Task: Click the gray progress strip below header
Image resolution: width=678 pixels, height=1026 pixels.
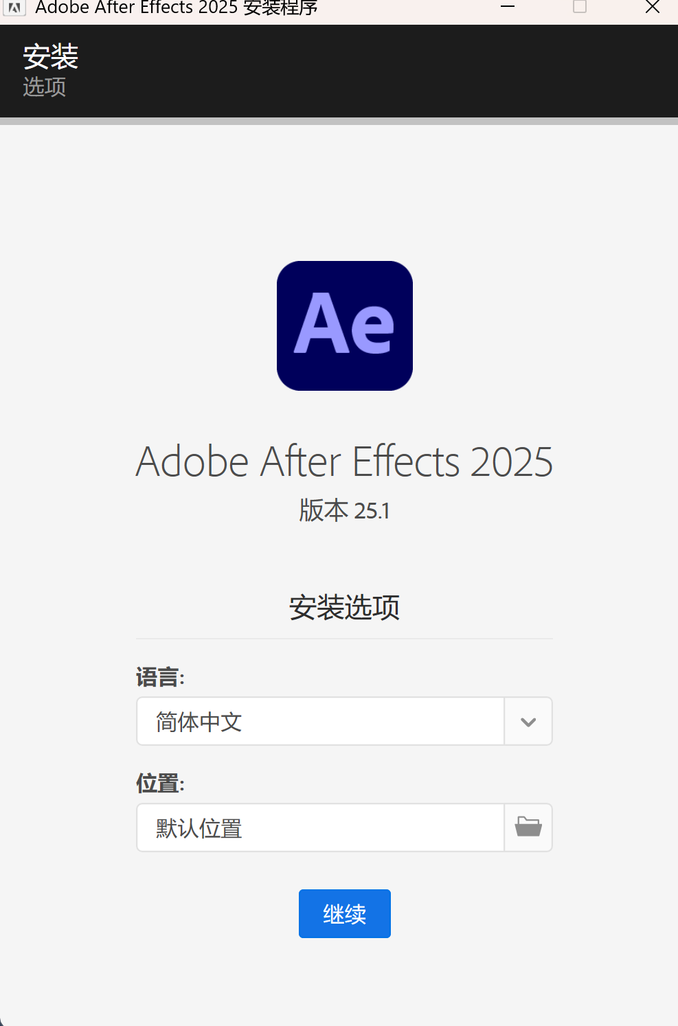Action: pyautogui.click(x=339, y=121)
